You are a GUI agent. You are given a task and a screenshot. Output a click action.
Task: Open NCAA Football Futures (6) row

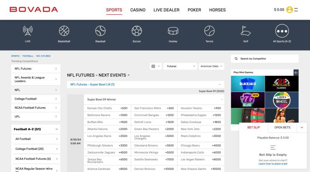pos(36,159)
